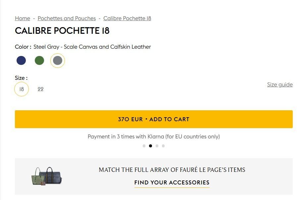Viewport: 306px width, 200px height.
Task: Click the Calibre Pochette 18 product heading
Action: (62, 31)
